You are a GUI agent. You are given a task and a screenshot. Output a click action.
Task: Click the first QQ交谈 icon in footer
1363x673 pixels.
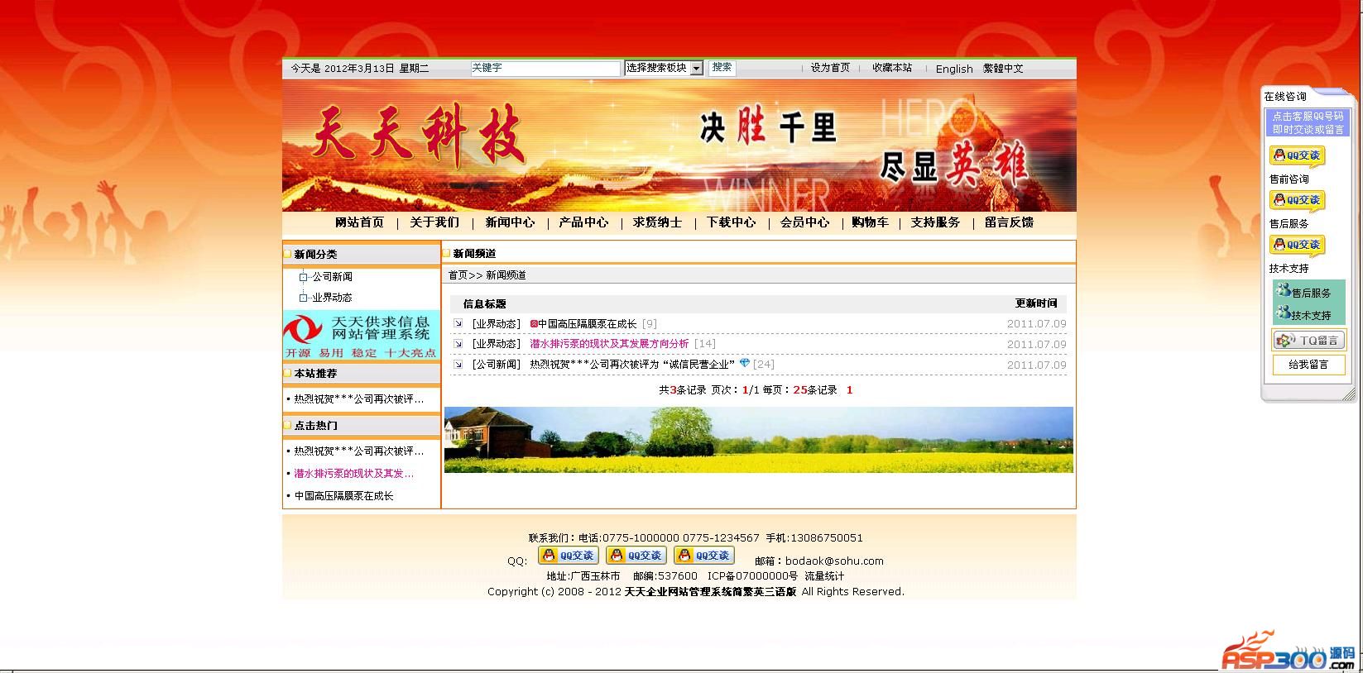(x=568, y=556)
